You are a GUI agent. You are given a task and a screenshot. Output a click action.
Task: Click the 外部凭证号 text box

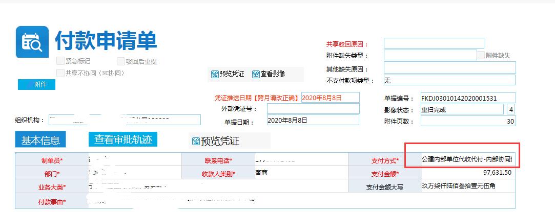pyautogui.click(x=313, y=109)
